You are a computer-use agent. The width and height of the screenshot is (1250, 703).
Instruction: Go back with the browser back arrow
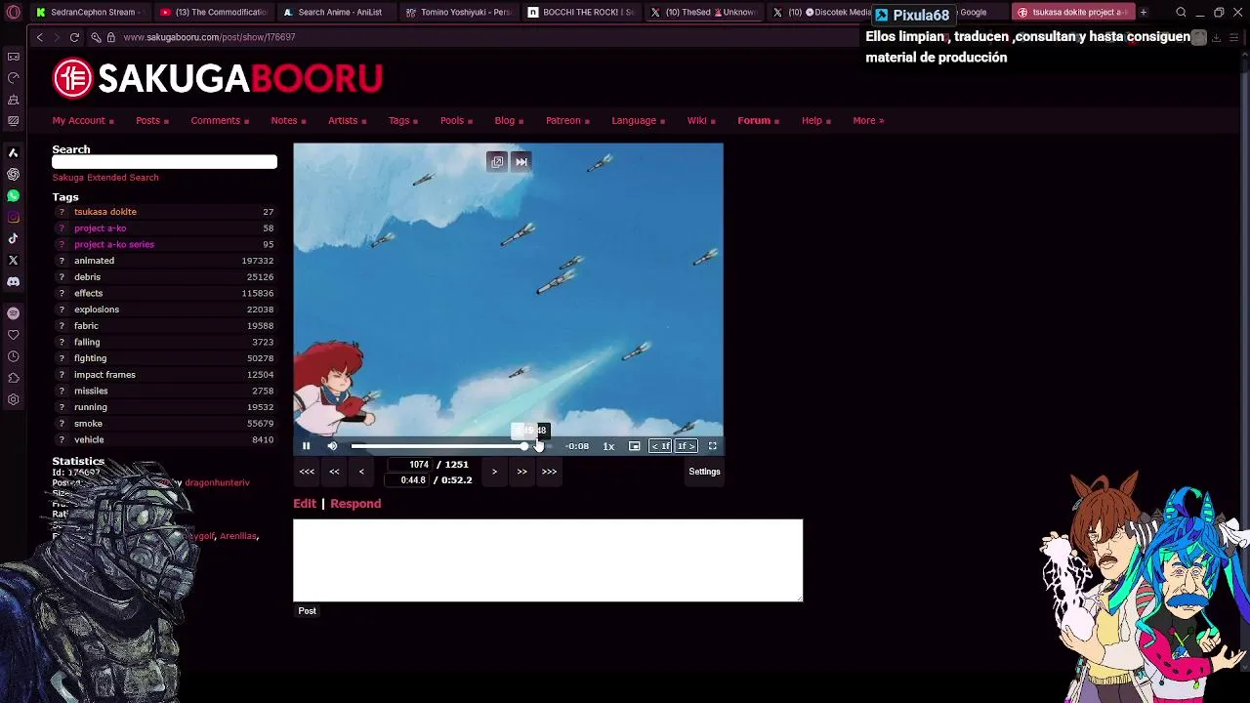click(39, 37)
